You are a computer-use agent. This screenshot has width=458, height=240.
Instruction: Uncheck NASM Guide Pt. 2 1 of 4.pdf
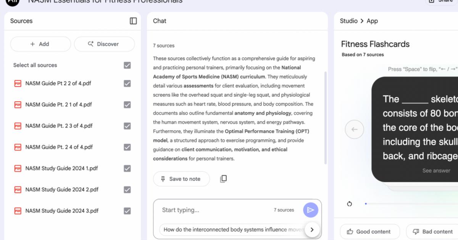[127, 105]
